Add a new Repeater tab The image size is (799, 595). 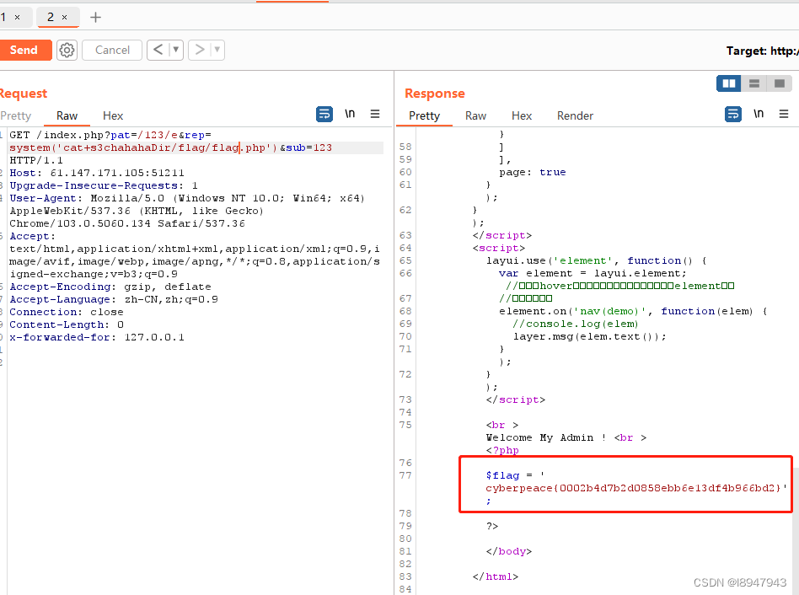point(95,18)
